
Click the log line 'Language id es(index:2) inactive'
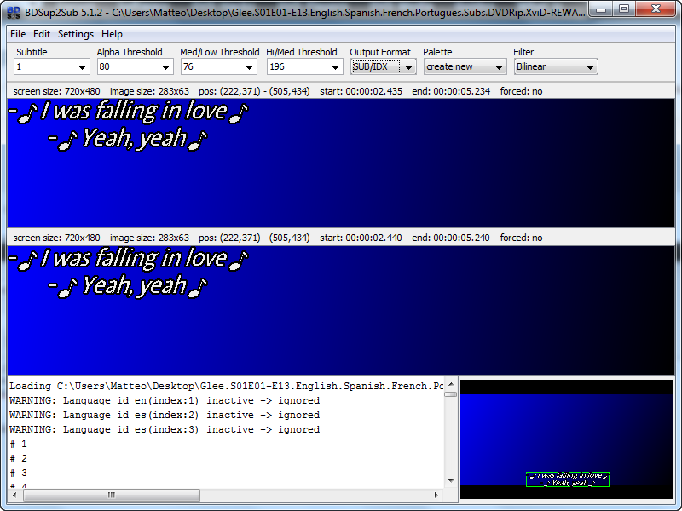165,415
